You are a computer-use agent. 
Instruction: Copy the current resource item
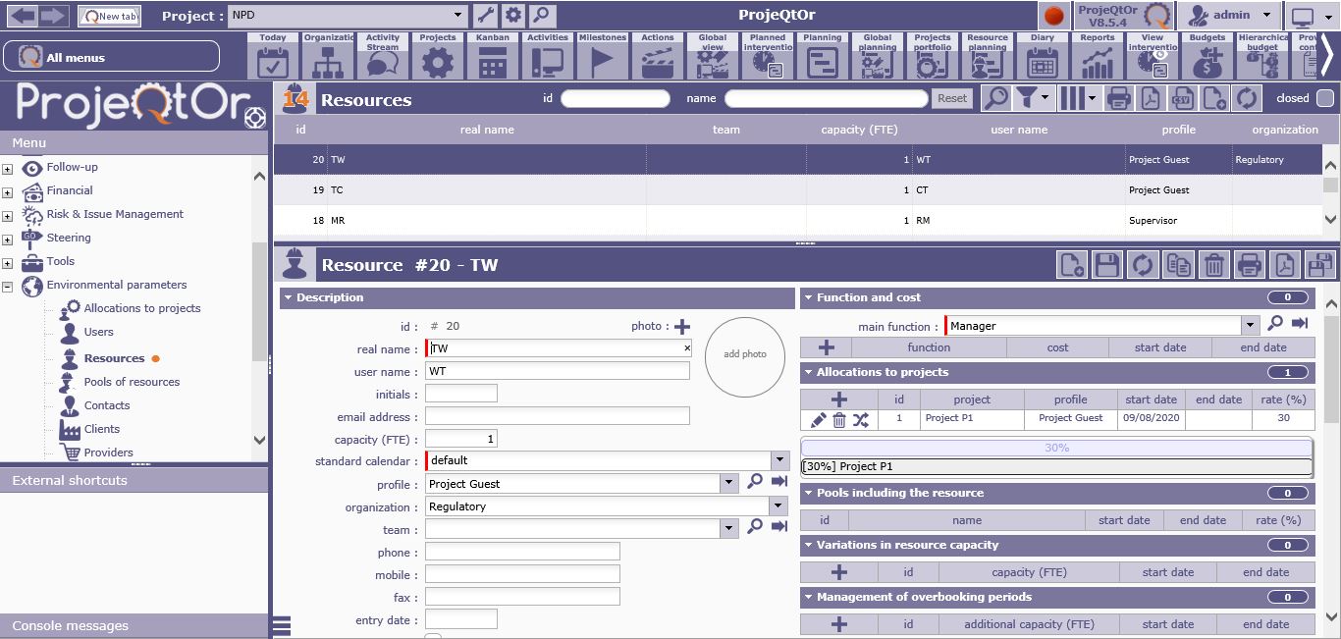(1178, 265)
